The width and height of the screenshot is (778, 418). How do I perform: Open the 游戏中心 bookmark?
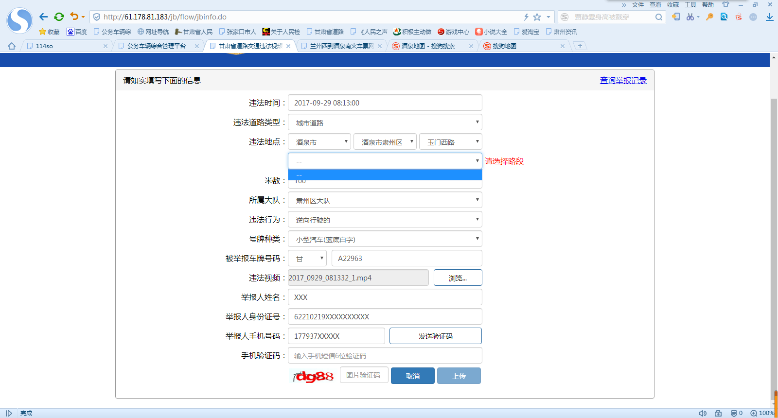tap(453, 32)
